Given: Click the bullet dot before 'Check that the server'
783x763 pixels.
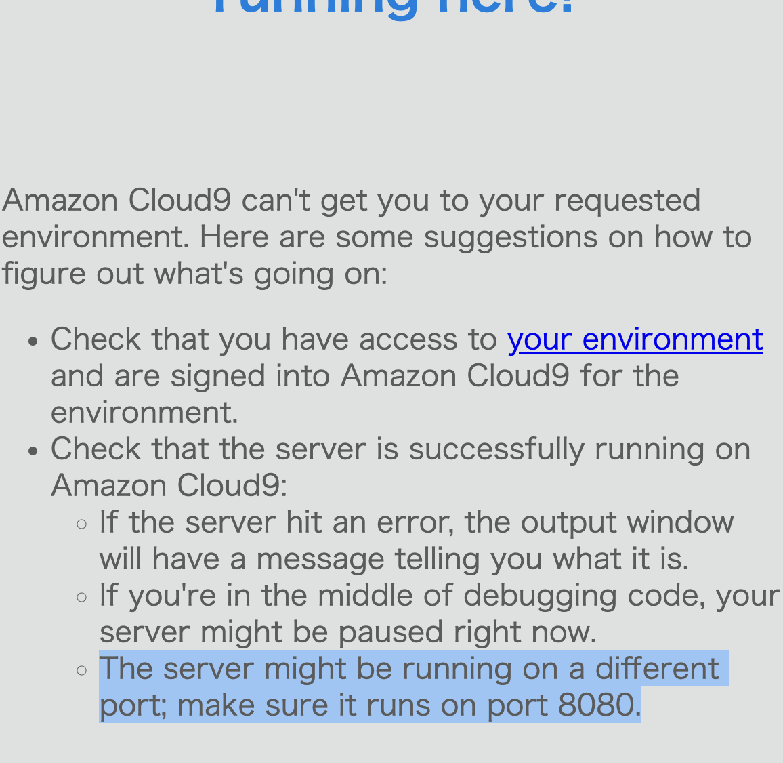Looking at the screenshot, I should 33,451.
